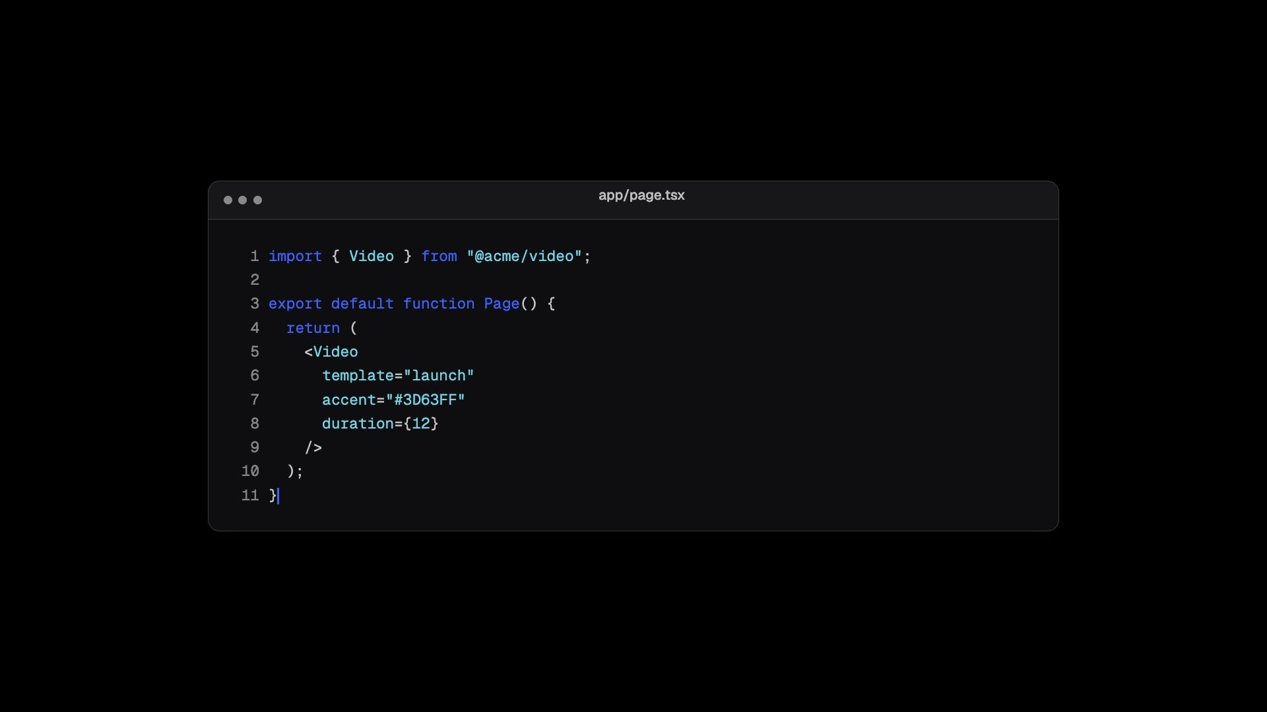1267x712 pixels.
Task: Click 'export' on line 3
Action: 295,304
